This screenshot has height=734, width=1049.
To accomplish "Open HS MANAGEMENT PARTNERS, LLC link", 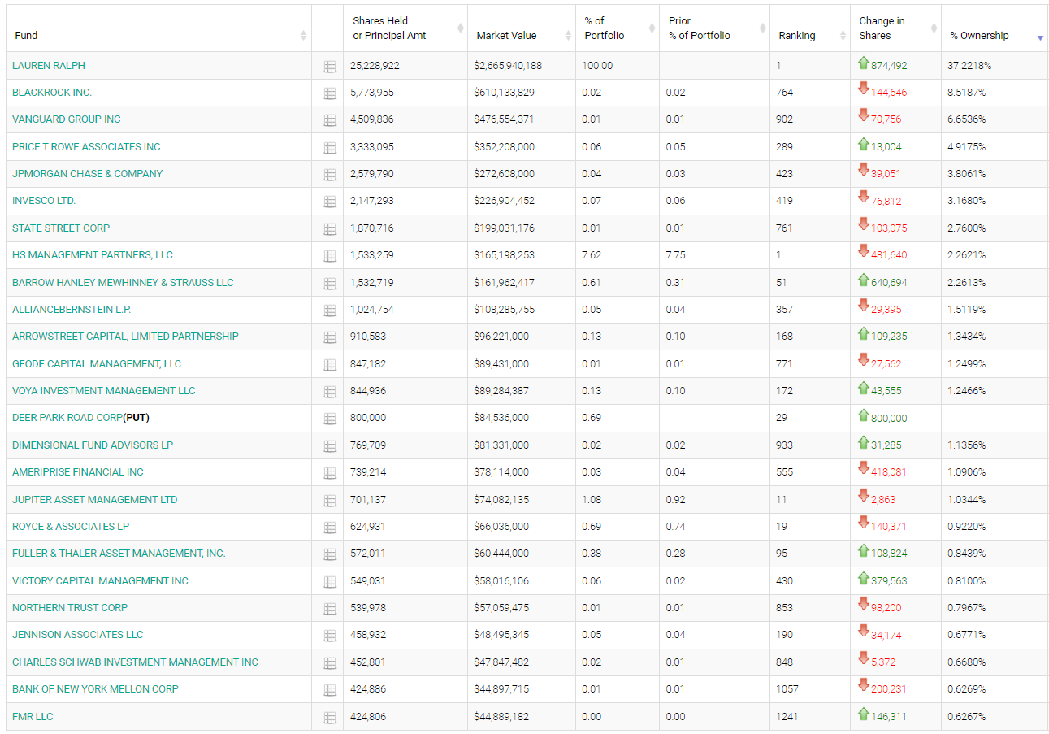I will (x=93, y=254).
